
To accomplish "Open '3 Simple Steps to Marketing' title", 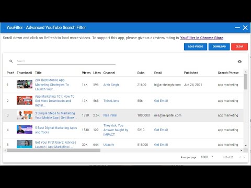I will (56, 115).
